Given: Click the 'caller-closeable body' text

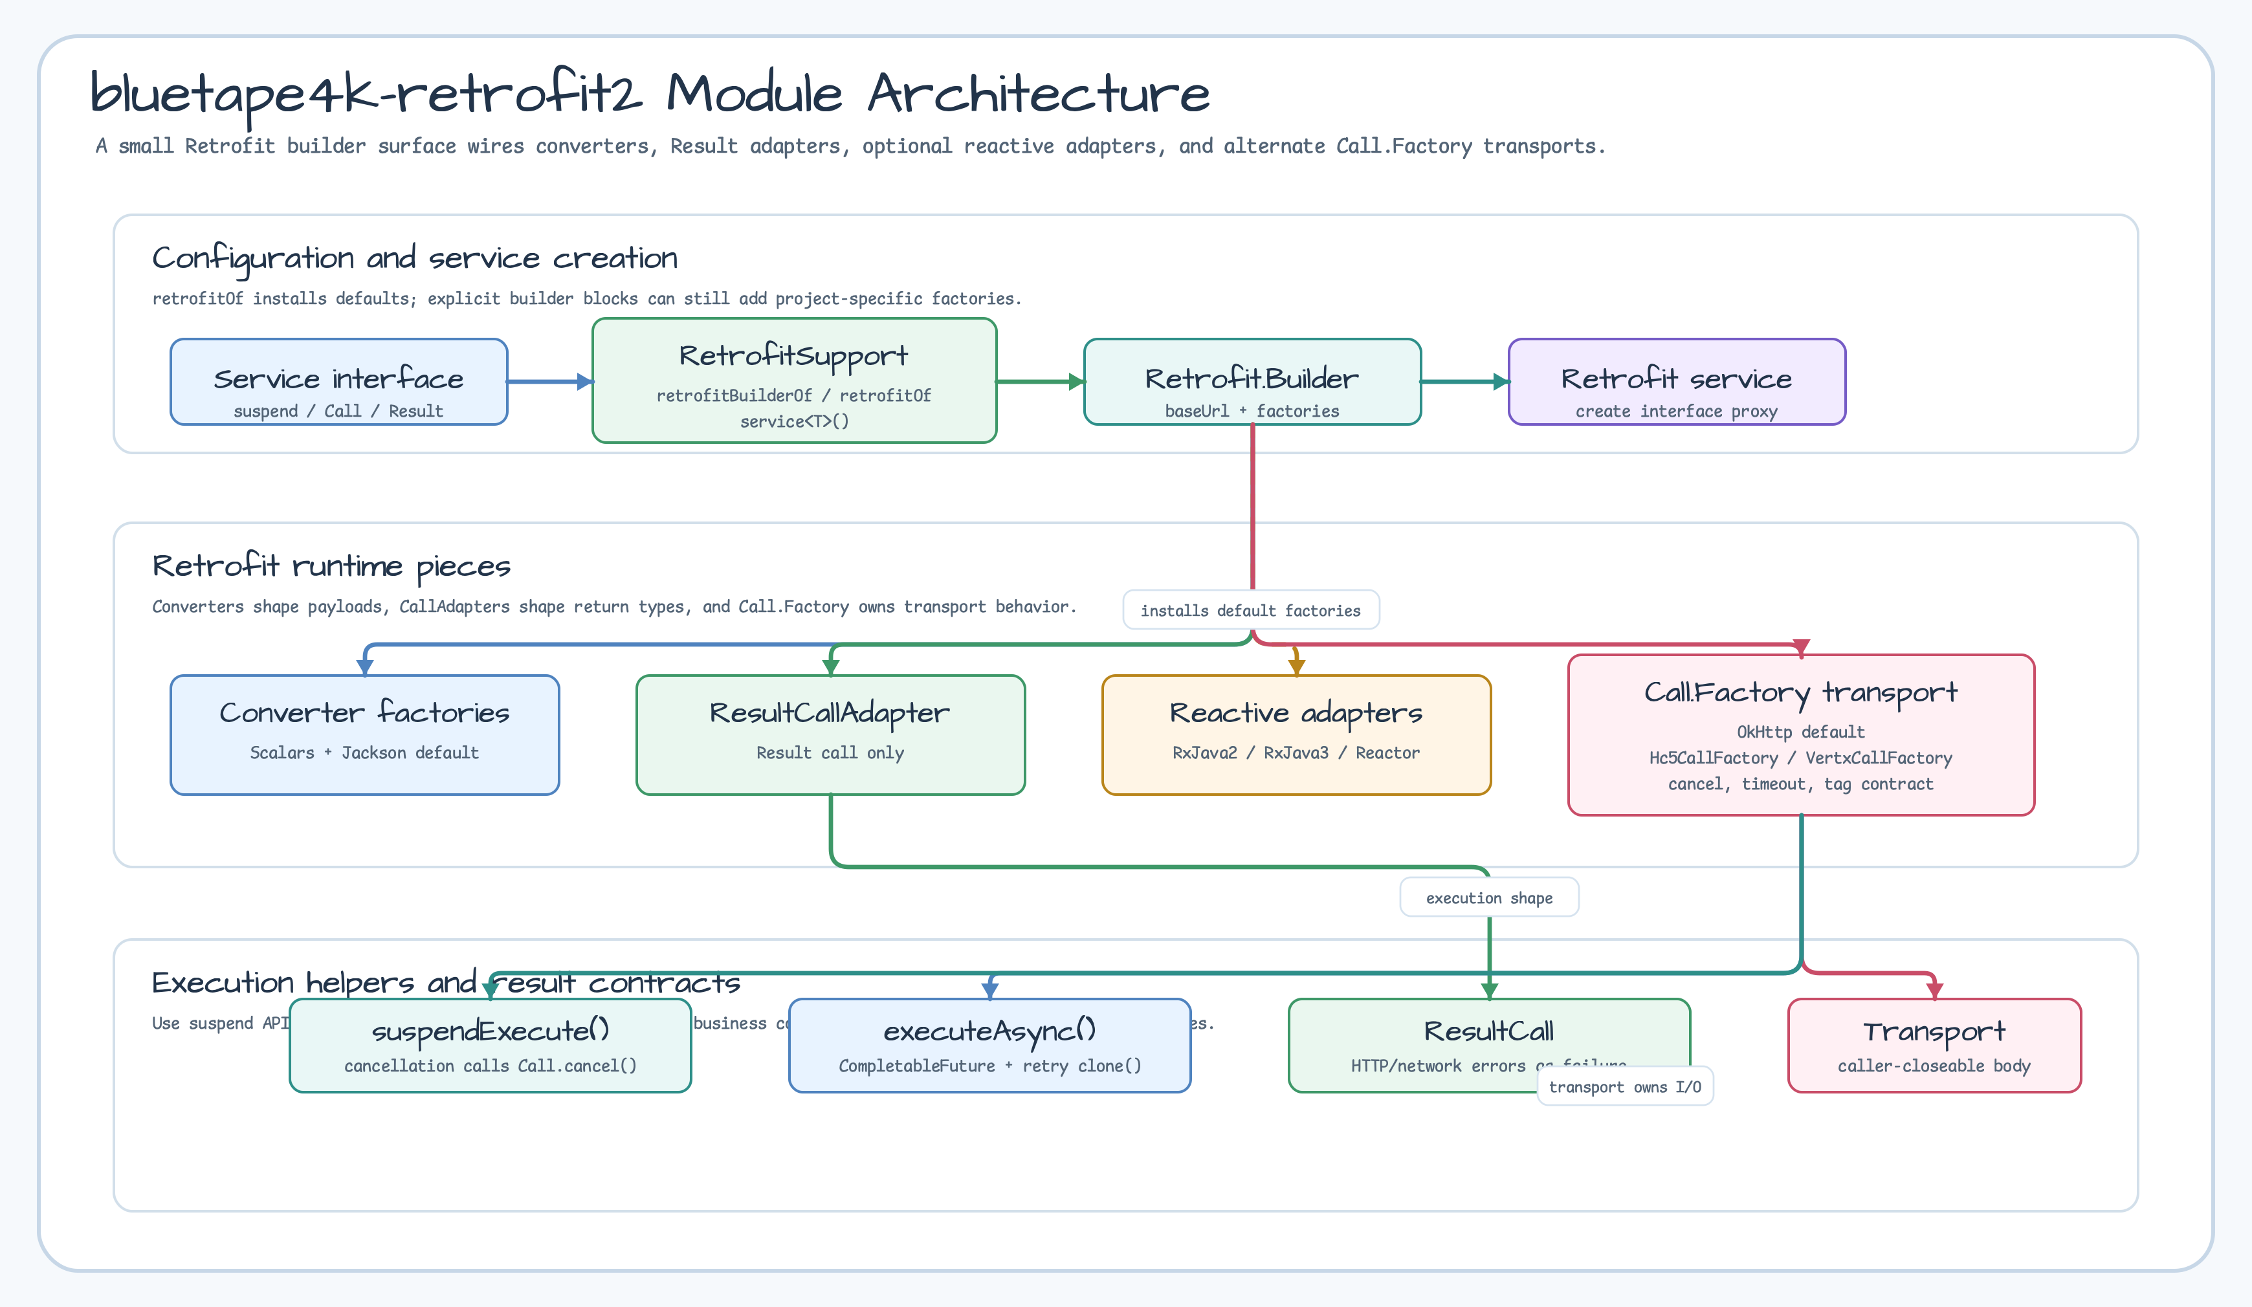Looking at the screenshot, I should [1935, 1066].
